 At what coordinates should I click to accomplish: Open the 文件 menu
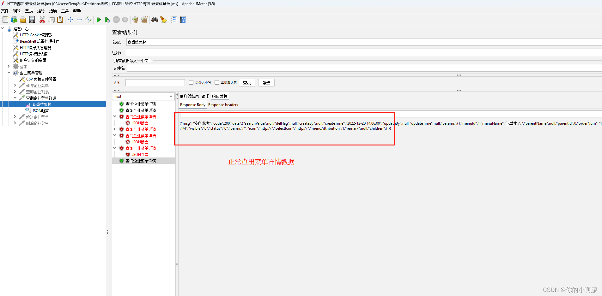(x=5, y=11)
